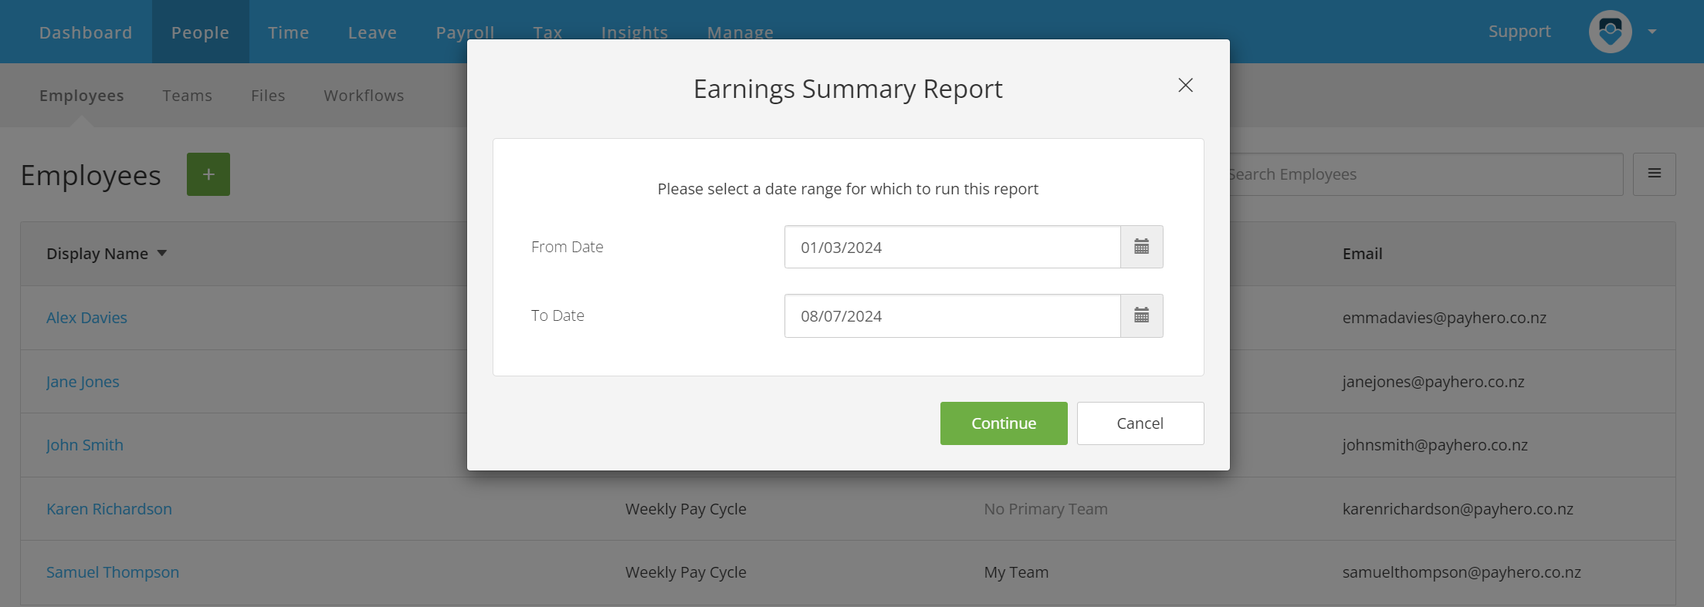Image resolution: width=1704 pixels, height=607 pixels.
Task: Sort by Display Name column arrow
Action: pyautogui.click(x=162, y=253)
